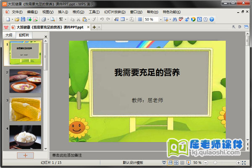The height and width of the screenshot is (168, 252).
Task: Open the 特色功能(K) menu
Action: [172, 12]
